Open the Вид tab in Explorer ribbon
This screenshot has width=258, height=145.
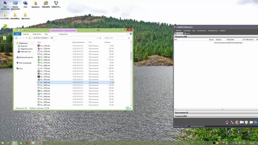pos(46,34)
